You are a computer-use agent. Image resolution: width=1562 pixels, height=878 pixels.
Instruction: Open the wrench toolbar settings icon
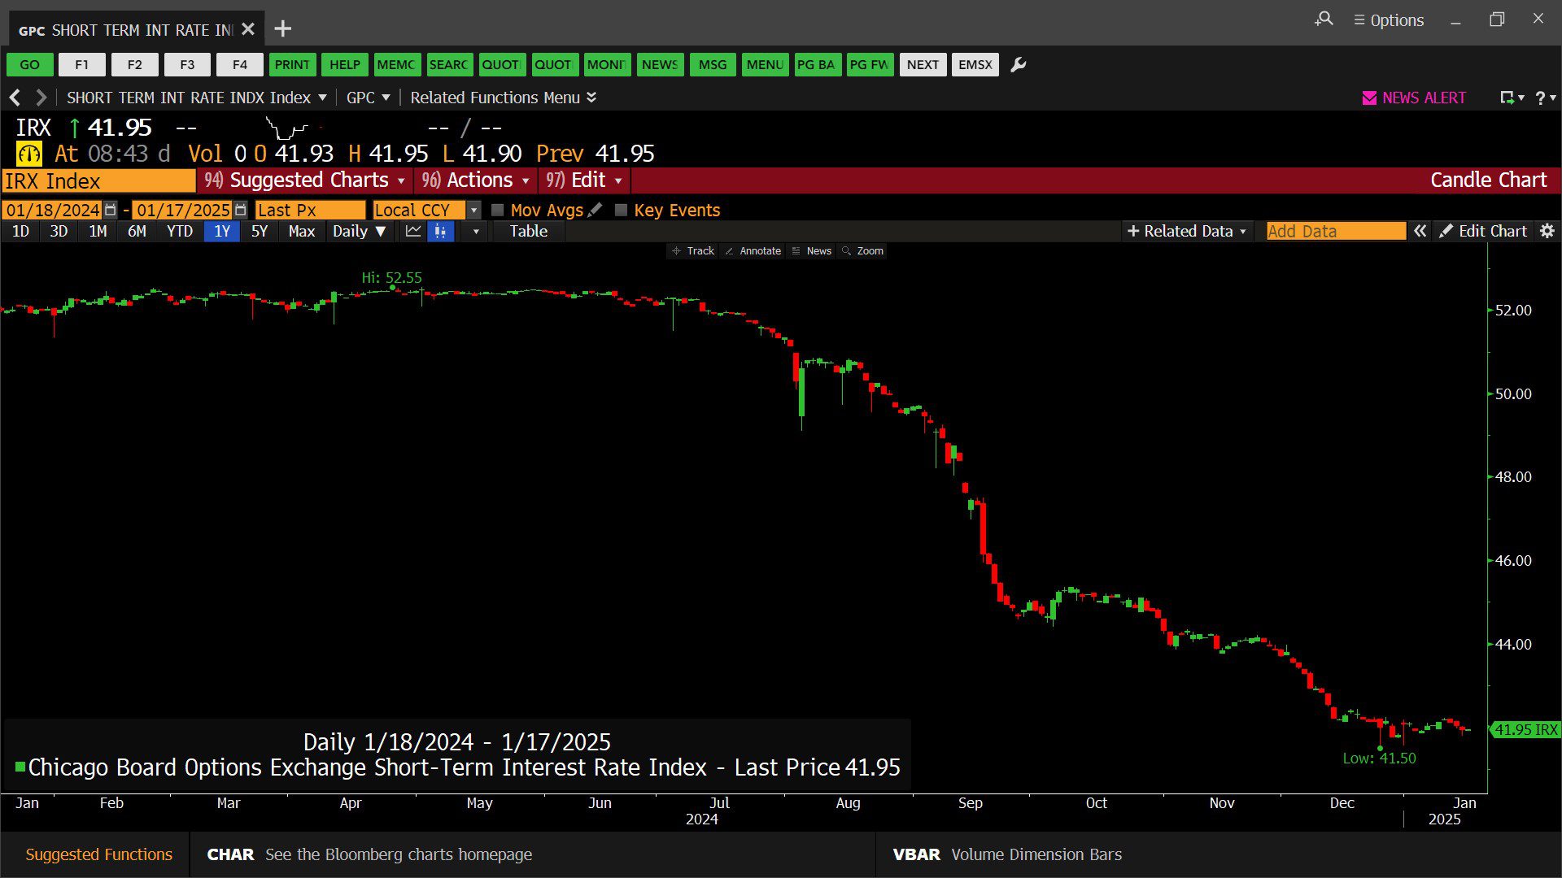[x=1018, y=65]
